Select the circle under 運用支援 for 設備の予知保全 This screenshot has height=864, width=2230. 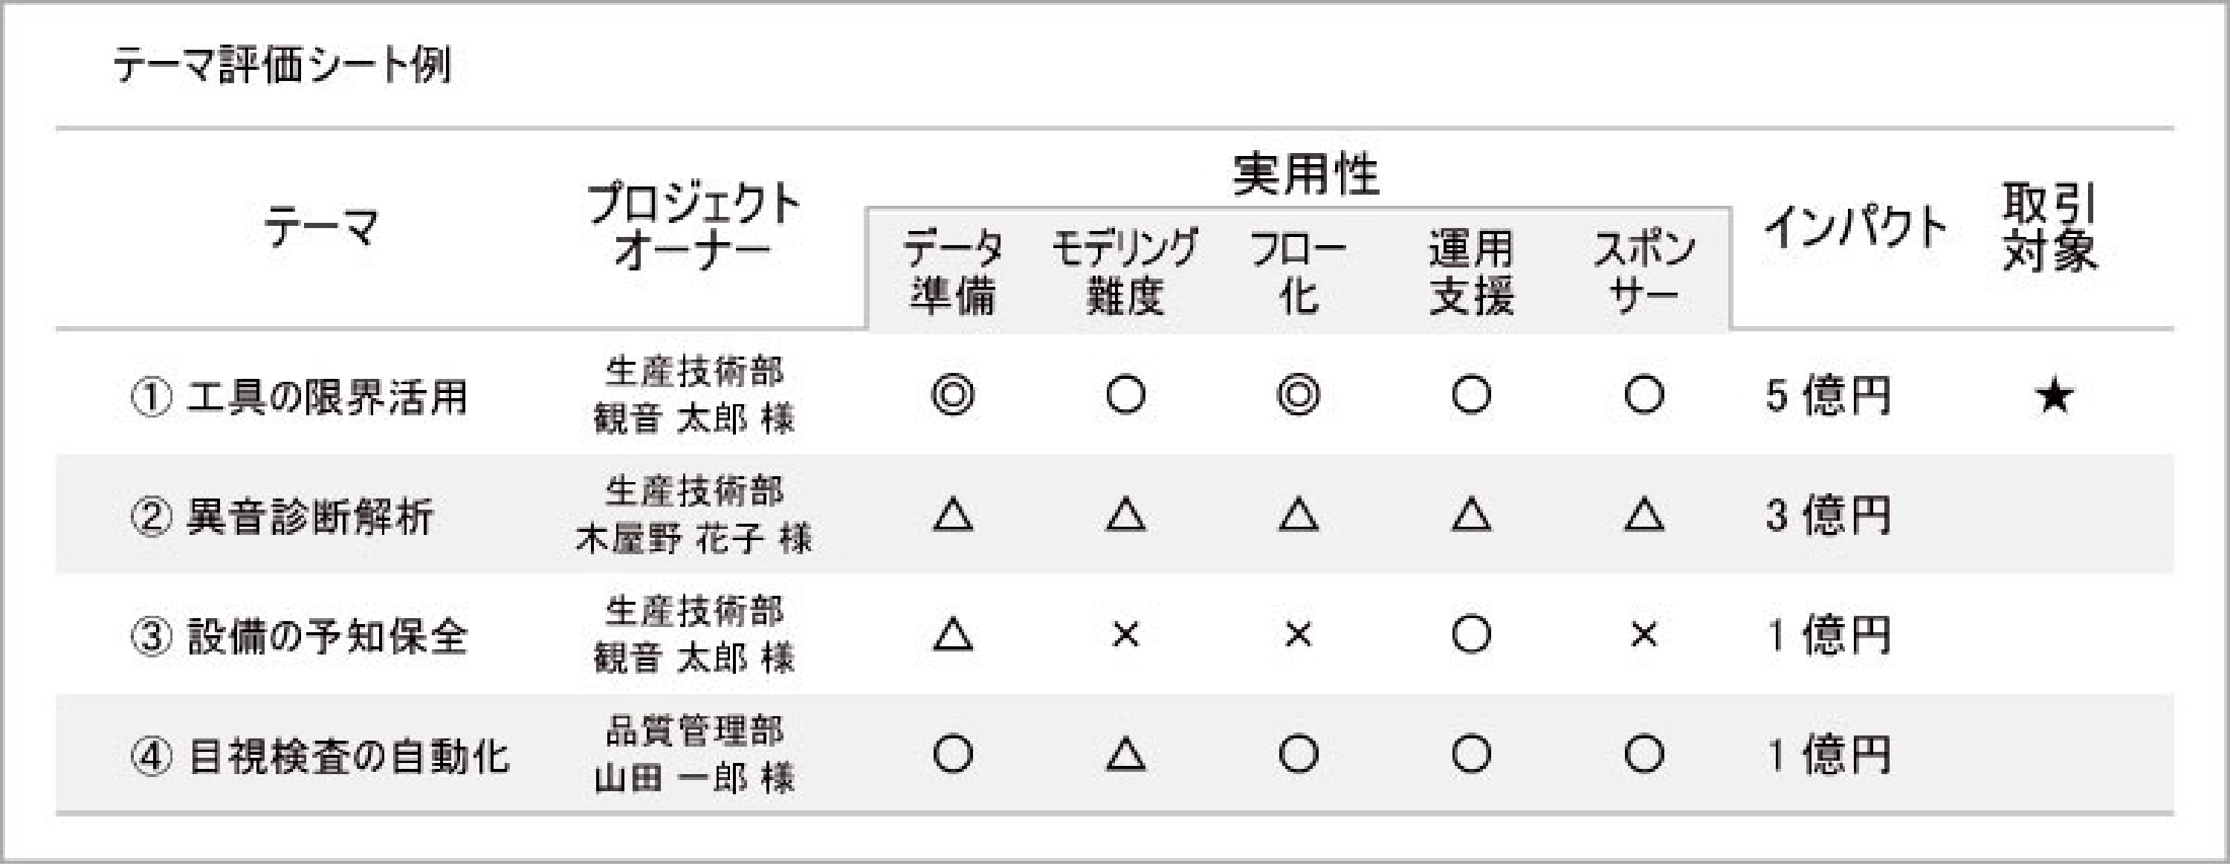pyautogui.click(x=1471, y=636)
